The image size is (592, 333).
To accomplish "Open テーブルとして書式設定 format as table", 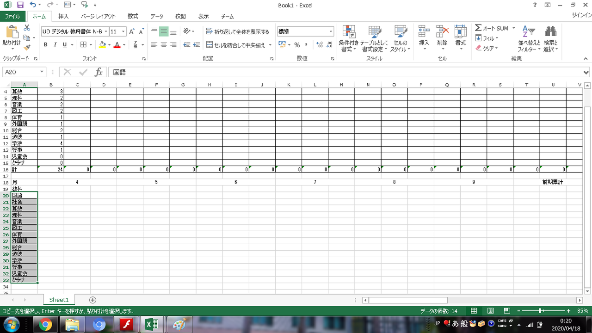I will tap(374, 38).
